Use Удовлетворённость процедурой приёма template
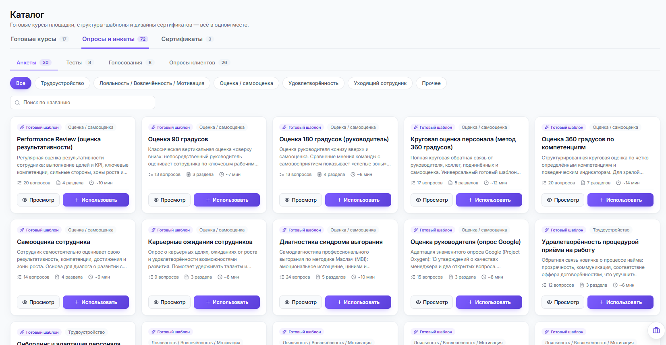666x345 pixels. pos(620,302)
